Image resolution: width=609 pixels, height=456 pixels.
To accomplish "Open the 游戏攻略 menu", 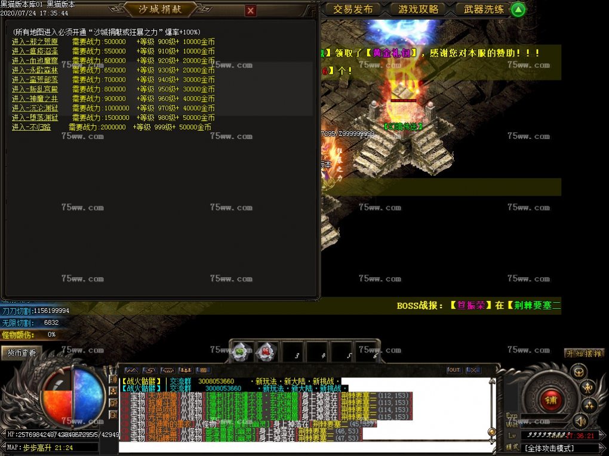I will pos(418,9).
